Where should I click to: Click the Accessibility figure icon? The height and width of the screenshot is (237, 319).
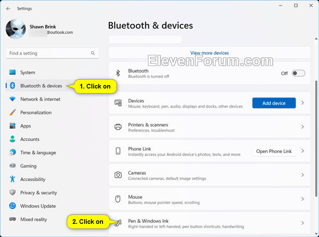click(x=12, y=179)
